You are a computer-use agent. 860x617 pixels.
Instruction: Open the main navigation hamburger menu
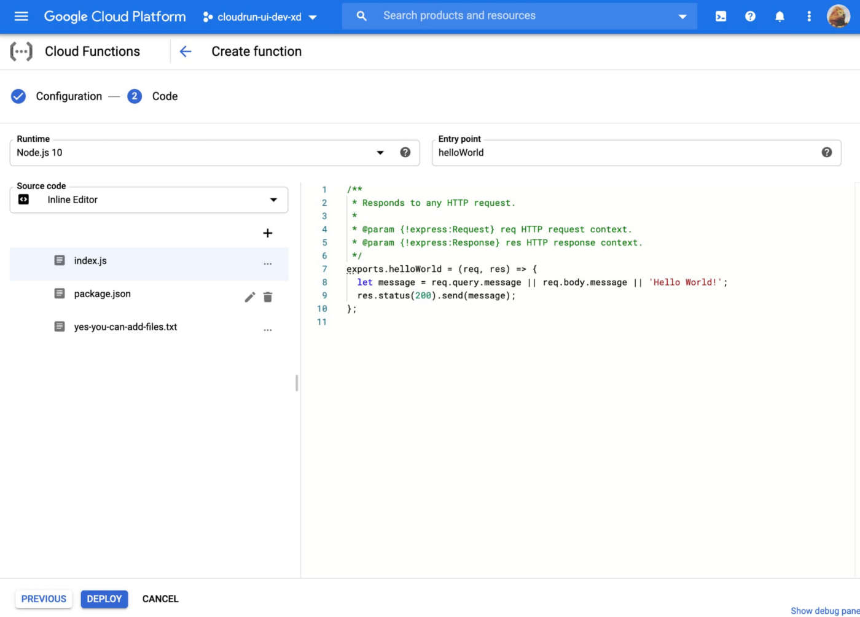pos(21,17)
